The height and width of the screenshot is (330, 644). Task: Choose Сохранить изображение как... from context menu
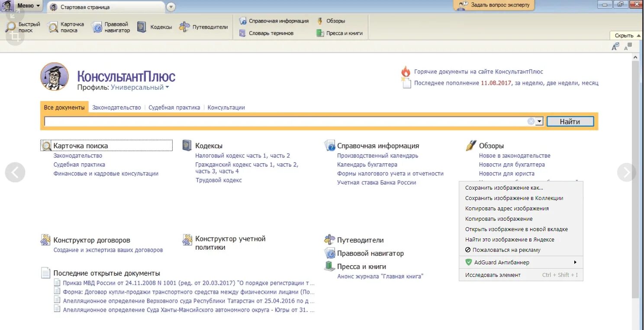(x=521, y=188)
